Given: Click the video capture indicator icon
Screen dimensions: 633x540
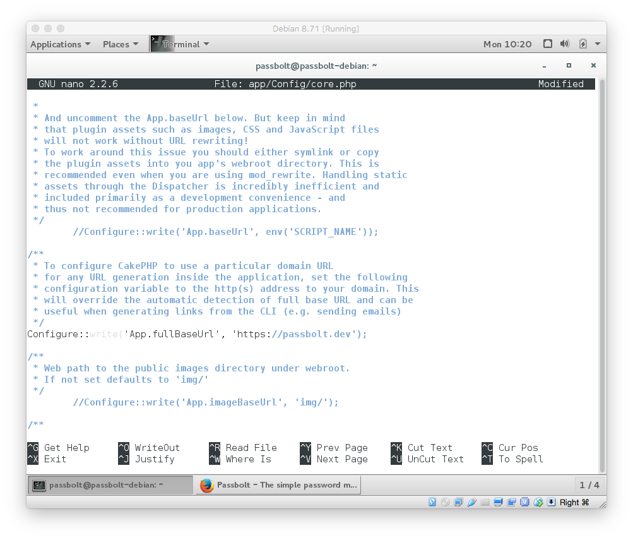Looking at the screenshot, I should coord(511,502).
